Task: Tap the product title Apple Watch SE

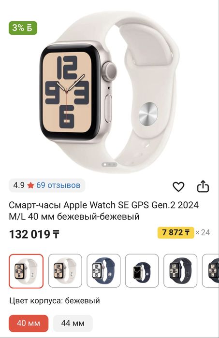Action: click(x=104, y=211)
